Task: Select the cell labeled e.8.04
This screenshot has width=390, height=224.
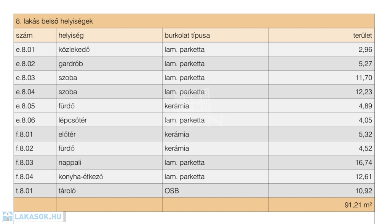Action: point(25,92)
